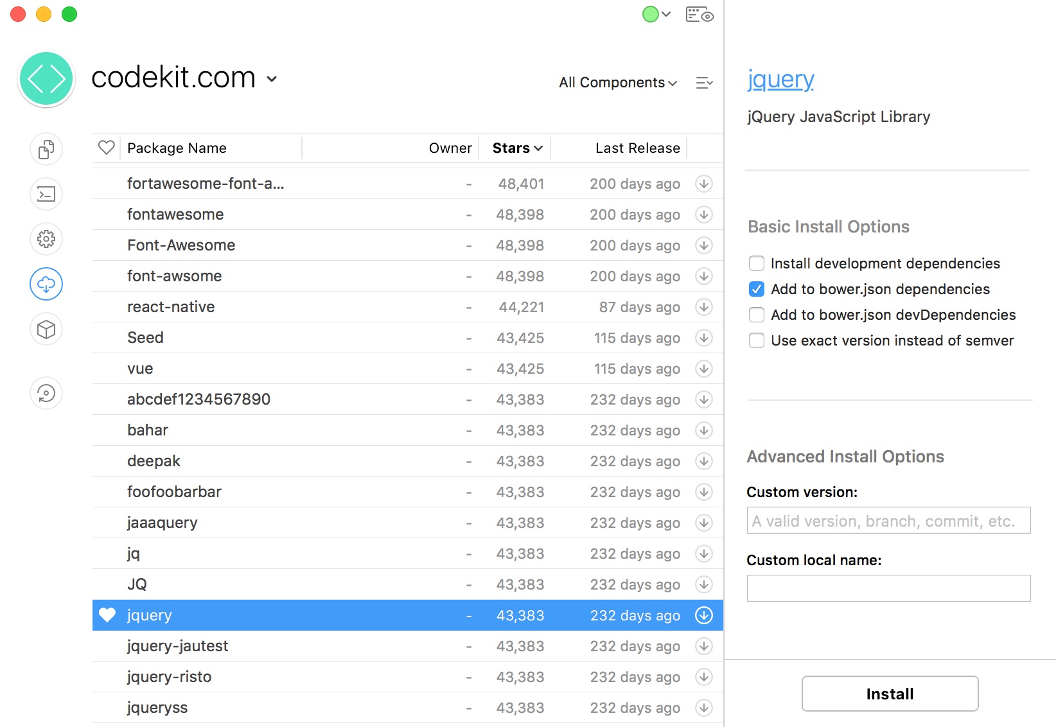Image resolution: width=1056 pixels, height=727 pixels.
Task: Click the heart favorite icon on jquery row
Action: pos(107,615)
